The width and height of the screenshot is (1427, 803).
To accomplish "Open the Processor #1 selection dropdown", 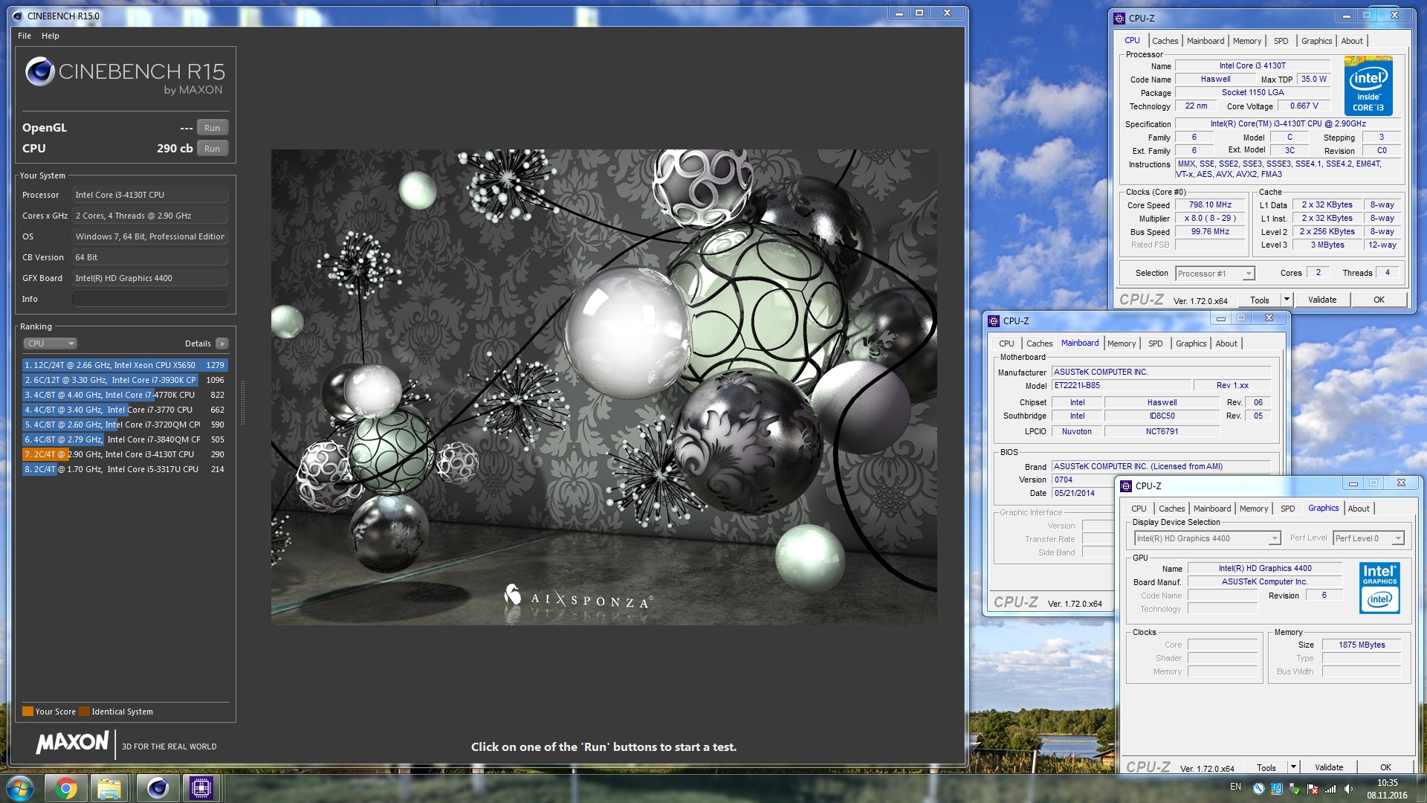I will [1215, 274].
